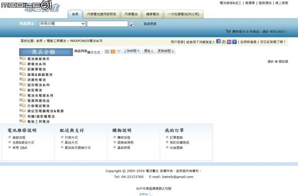Image resolution: width=298 pixels, height=196 pixels.
Task: Open the 我的收藏商品 footer link
Action: (x=179, y=142)
